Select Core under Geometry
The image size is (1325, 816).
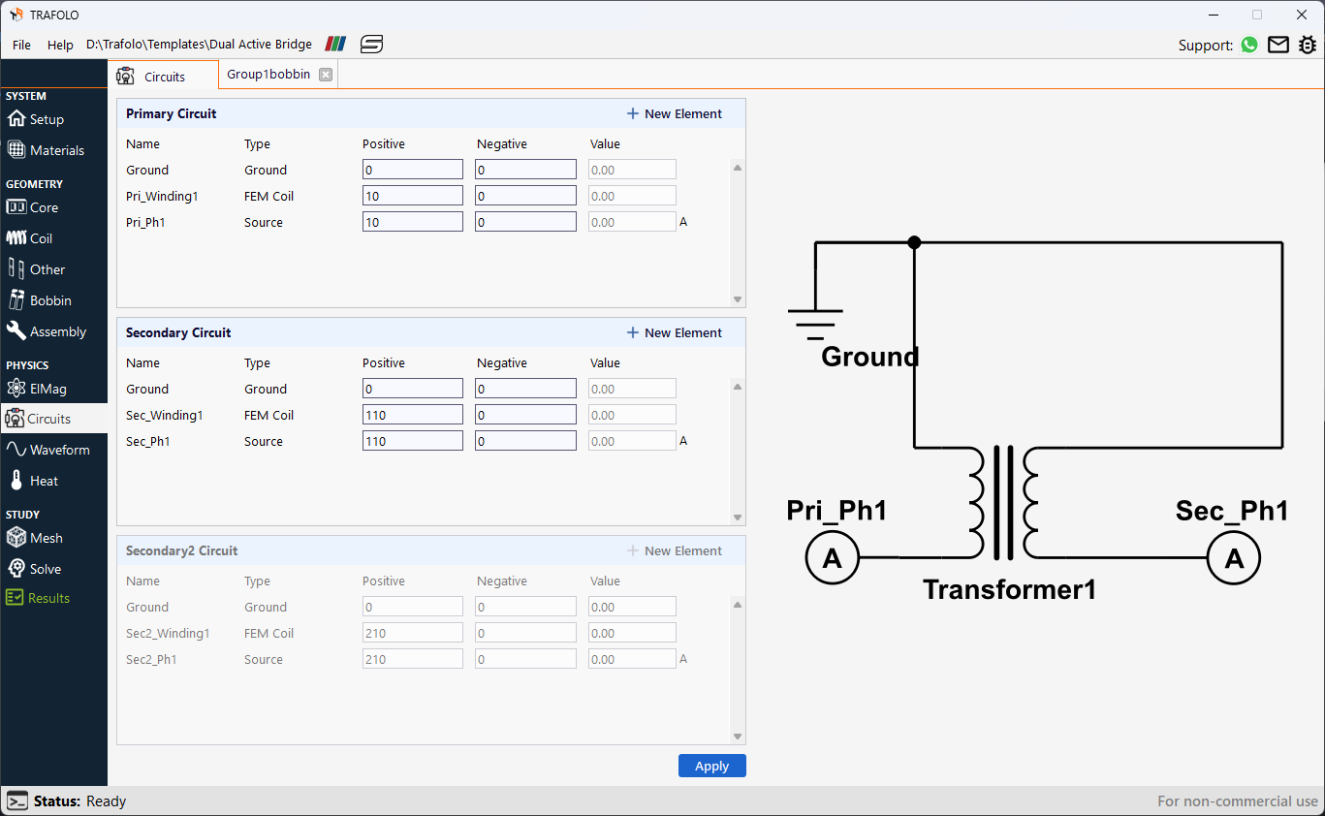coord(43,206)
